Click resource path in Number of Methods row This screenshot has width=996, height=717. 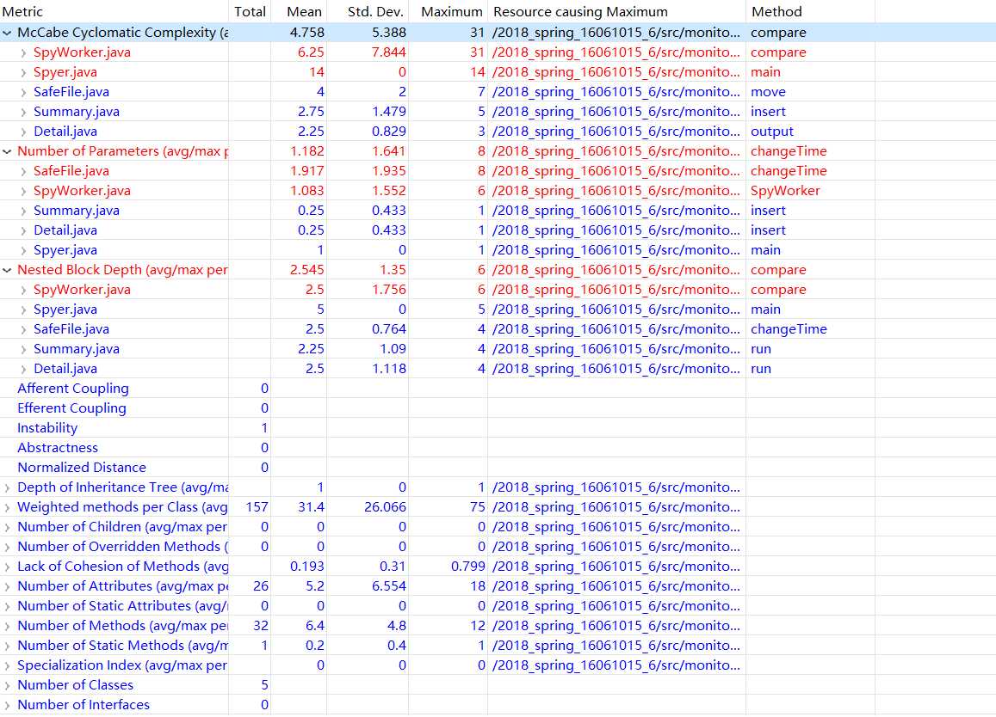[616, 626]
